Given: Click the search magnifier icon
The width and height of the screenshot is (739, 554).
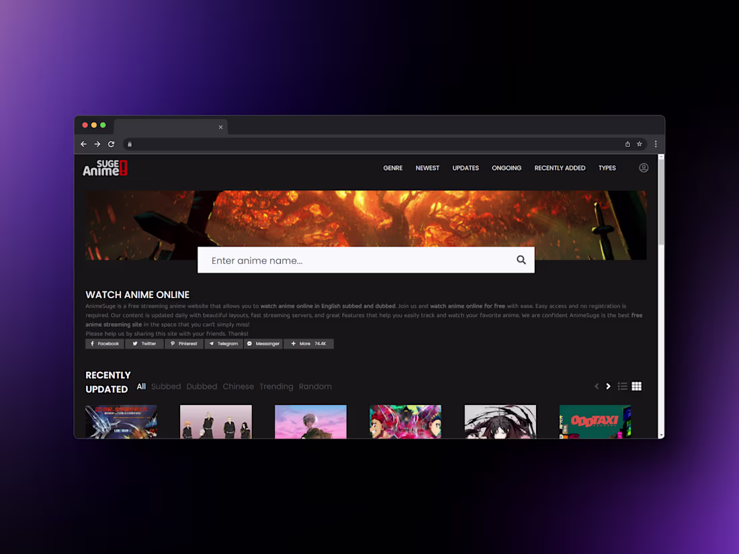Looking at the screenshot, I should coord(521,260).
